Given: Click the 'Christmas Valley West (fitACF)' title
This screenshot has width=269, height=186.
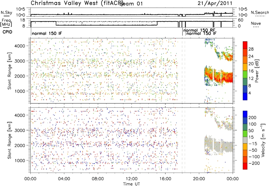Looking at the screenshot, I should [x=77, y=3].
